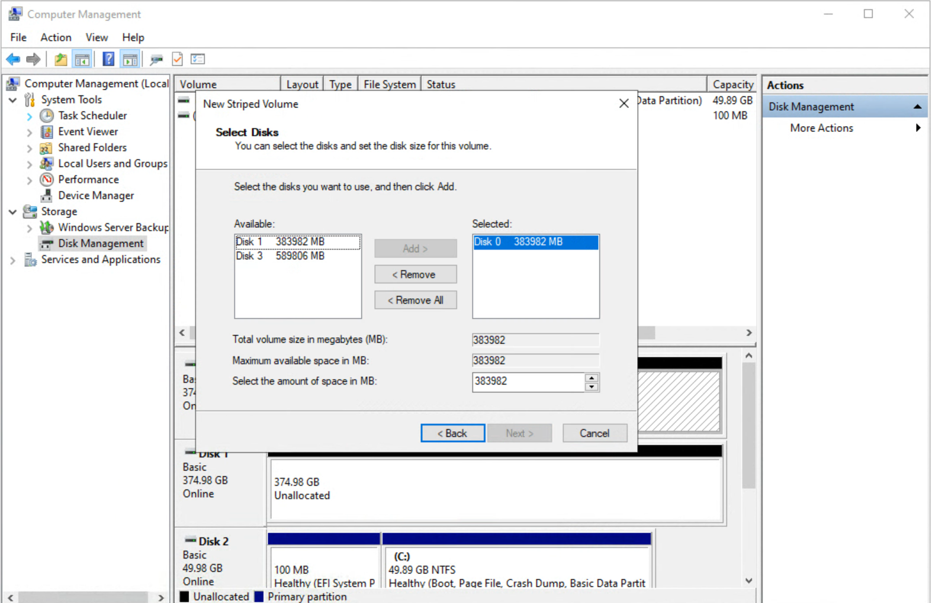This screenshot has height=603, width=932.
Task: Toggle Show/Hide Action Pane toolbar icon
Action: point(130,59)
